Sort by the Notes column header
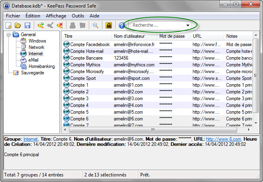263x182 pixels. (238, 36)
